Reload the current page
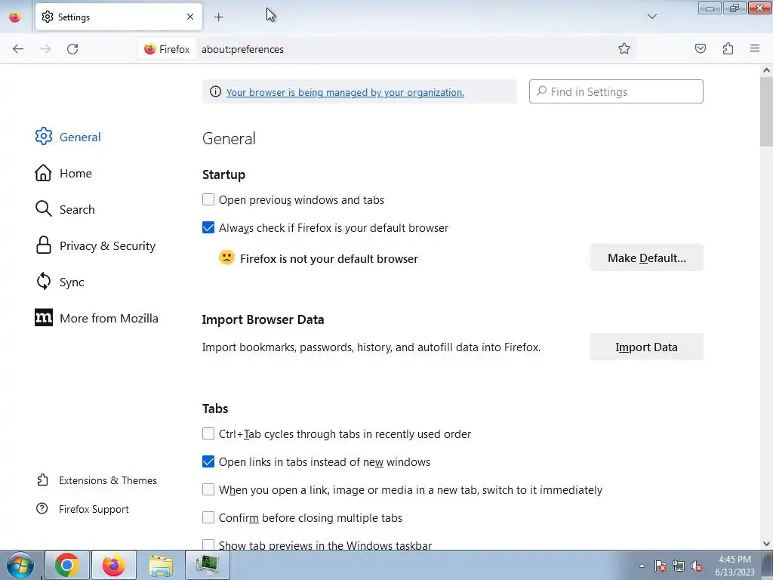 [x=72, y=49]
